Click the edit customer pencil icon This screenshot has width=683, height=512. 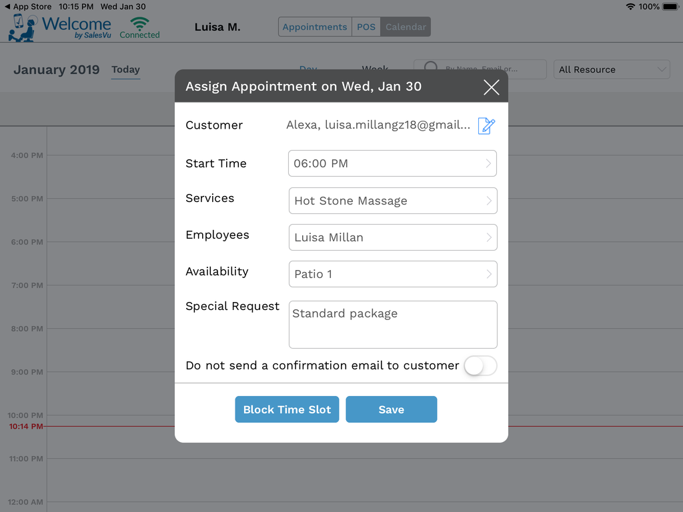(486, 125)
